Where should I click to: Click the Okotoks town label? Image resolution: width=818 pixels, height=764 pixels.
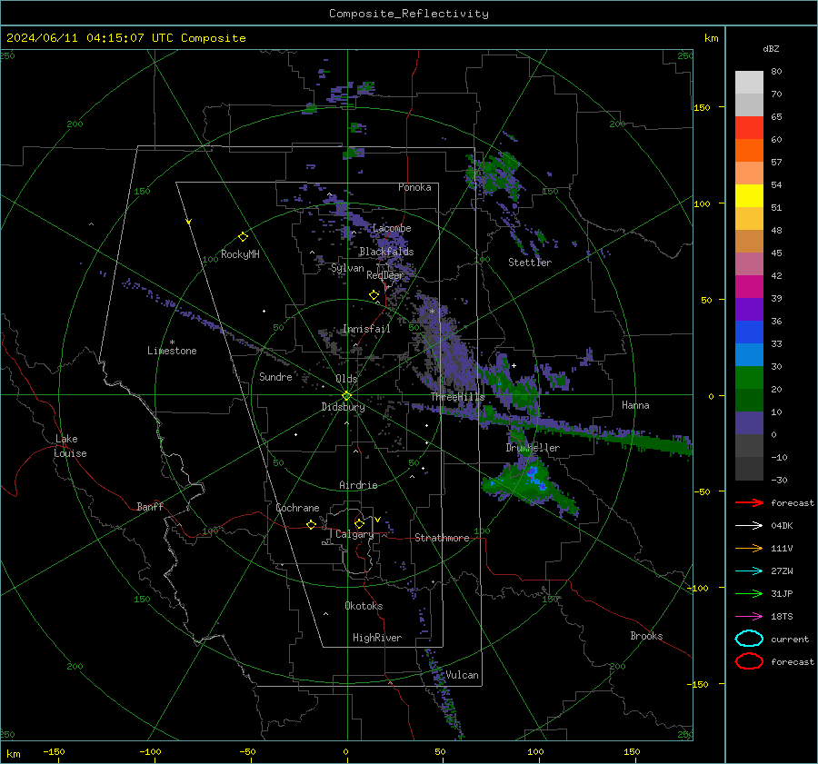pos(364,606)
